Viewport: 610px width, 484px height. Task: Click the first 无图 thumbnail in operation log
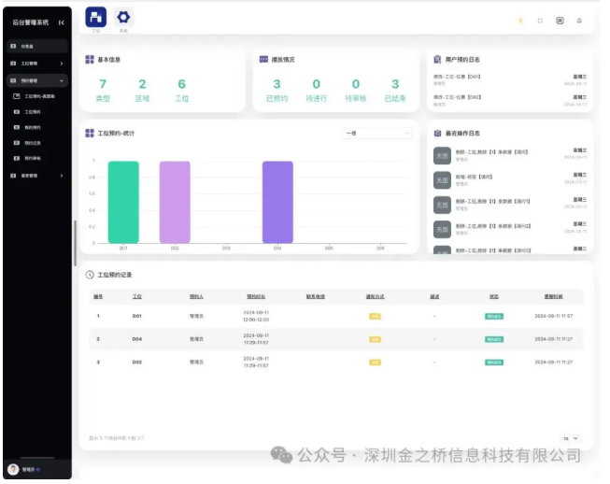coord(442,156)
